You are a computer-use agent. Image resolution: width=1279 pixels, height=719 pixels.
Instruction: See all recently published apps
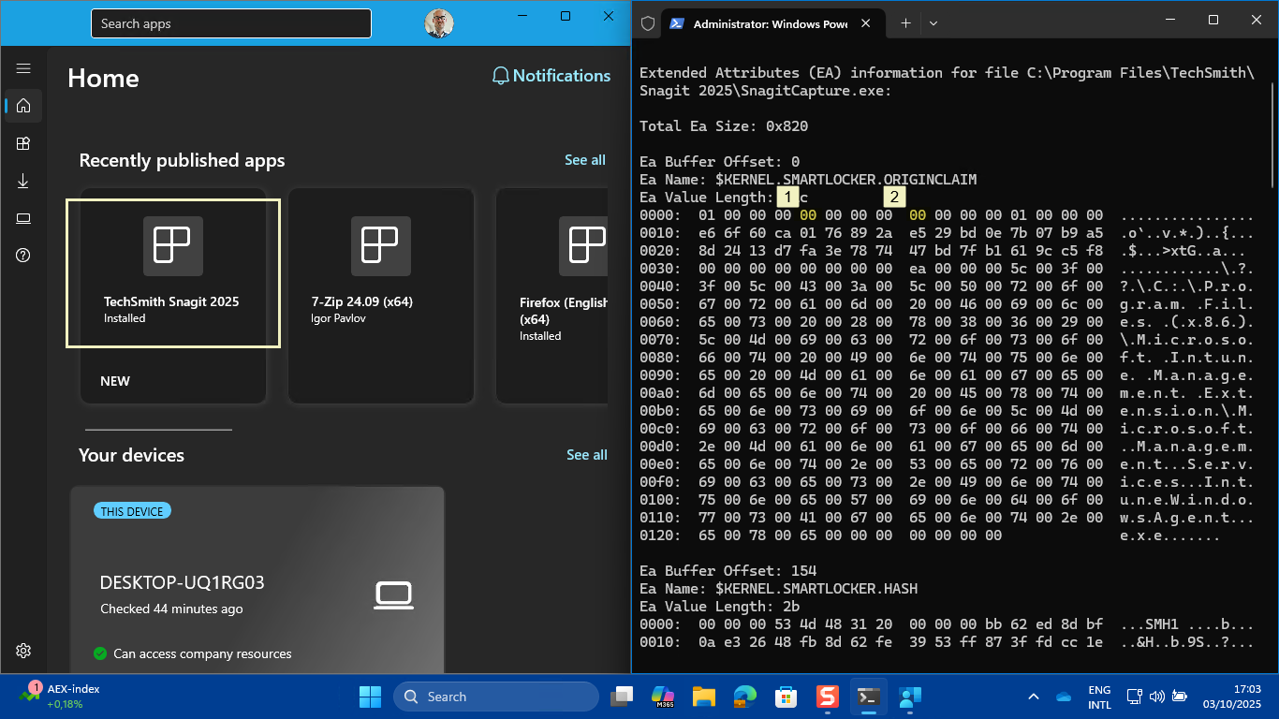pyautogui.click(x=584, y=160)
